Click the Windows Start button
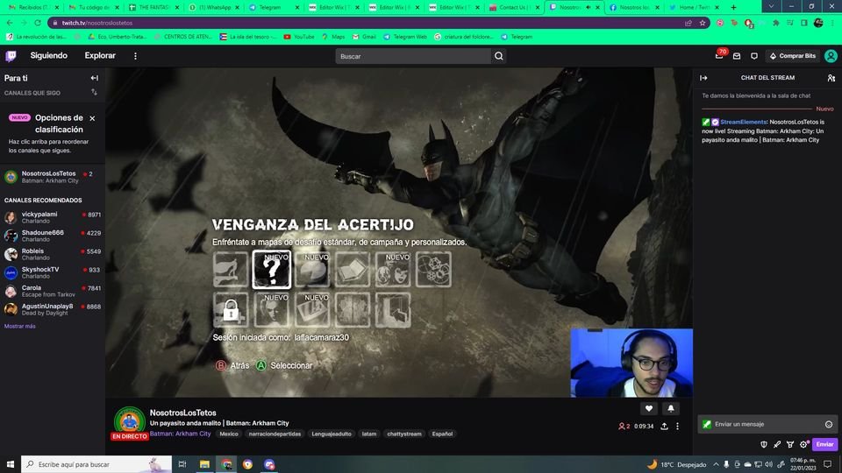This screenshot has width=842, height=473. coord(11,464)
